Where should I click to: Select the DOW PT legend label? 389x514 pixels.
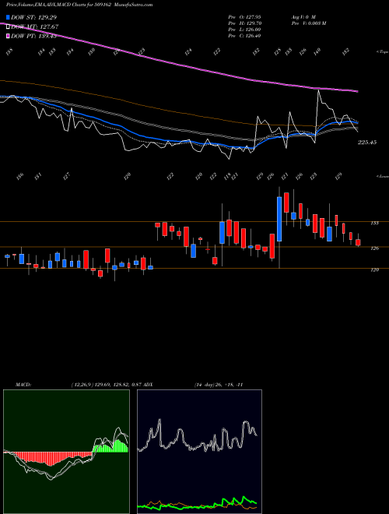[33, 36]
